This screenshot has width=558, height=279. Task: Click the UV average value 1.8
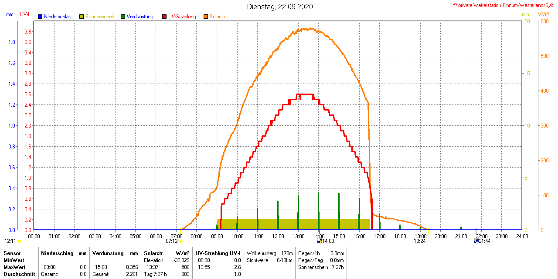point(237,274)
